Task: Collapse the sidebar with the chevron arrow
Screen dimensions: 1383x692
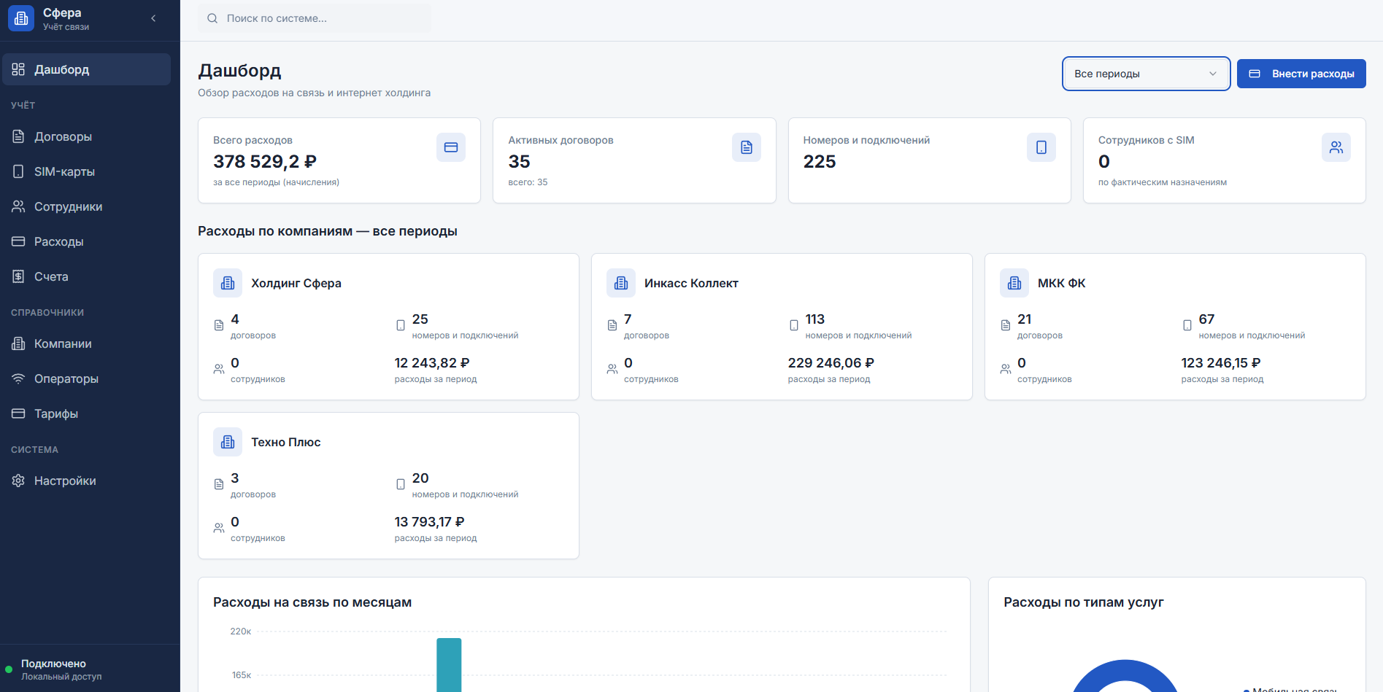Action: click(153, 18)
